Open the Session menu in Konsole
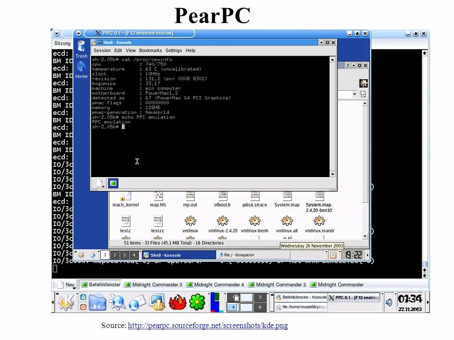The height and width of the screenshot is (340, 454). coord(102,50)
